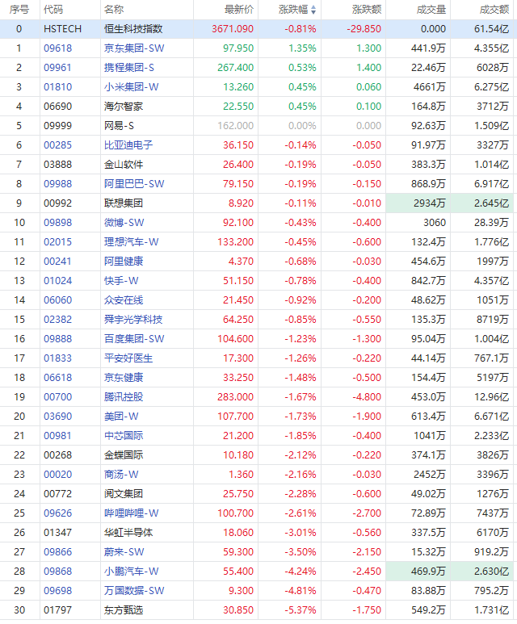Open 小鹏汽车-W stock link
Screen dimensions: 517x624
pos(132,571)
